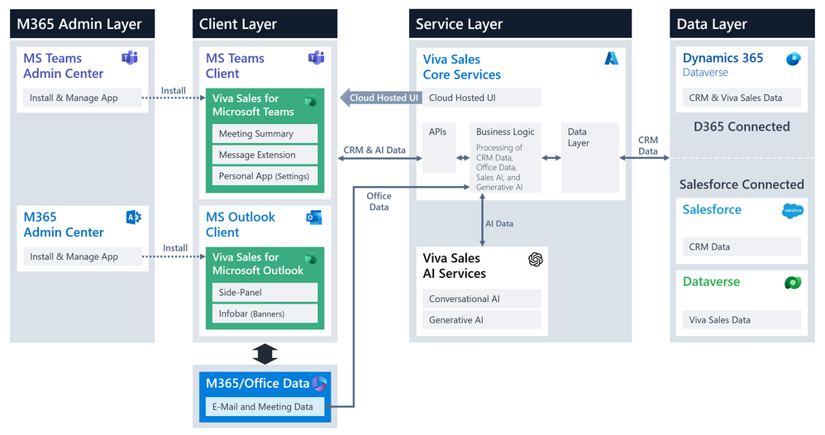This screenshot has width=825, height=435.
Task: Click the Teams icon in MS Teams Admin Center
Action: [130, 57]
